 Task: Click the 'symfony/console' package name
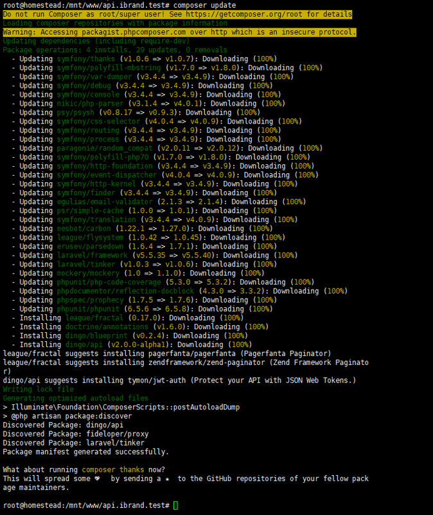[x=88, y=94]
